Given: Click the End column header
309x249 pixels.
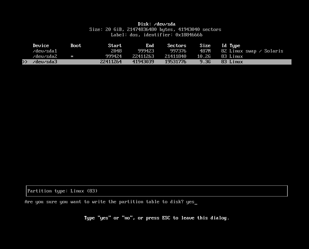Looking at the screenshot, I should (x=149, y=45).
